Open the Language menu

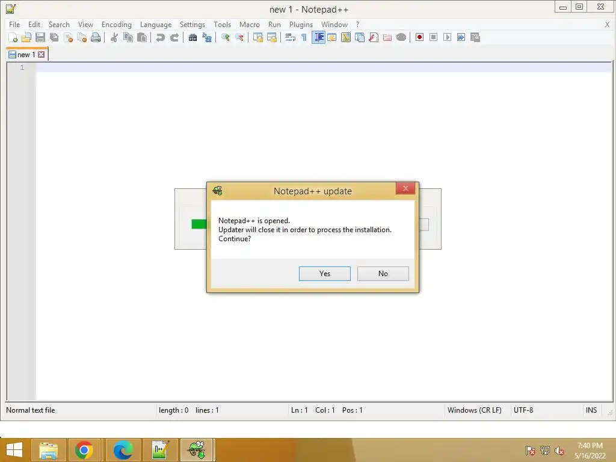156,24
